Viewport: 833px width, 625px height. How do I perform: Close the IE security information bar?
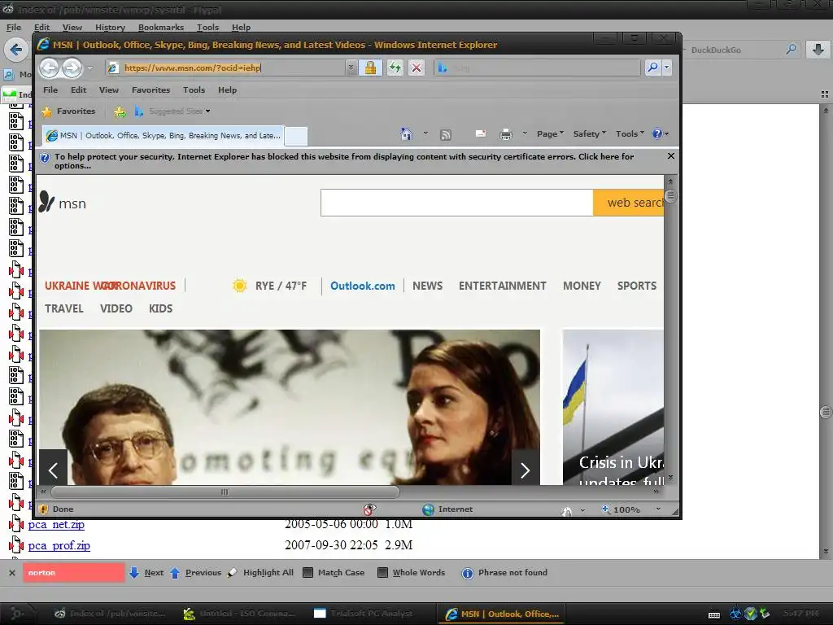[x=671, y=155]
